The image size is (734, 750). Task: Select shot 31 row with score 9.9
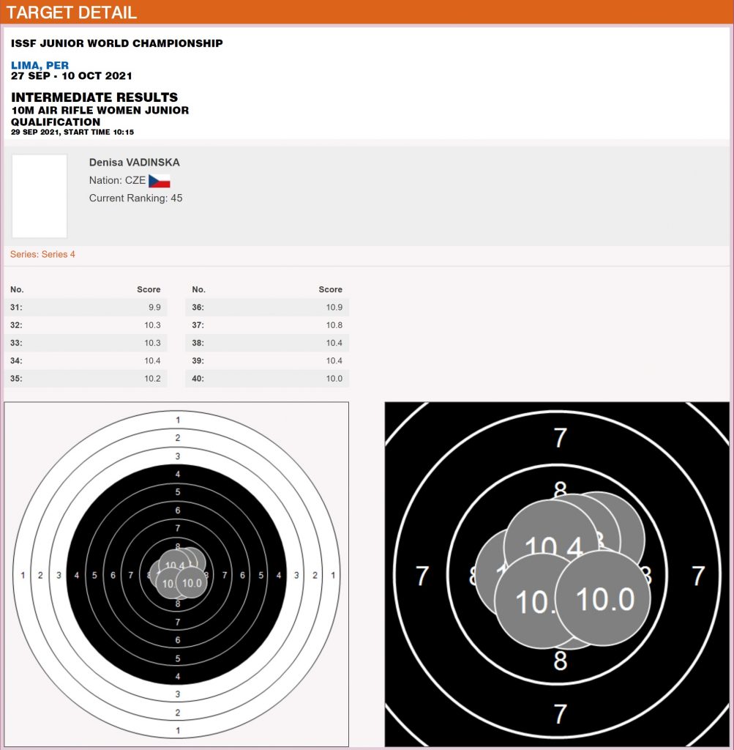pos(85,307)
